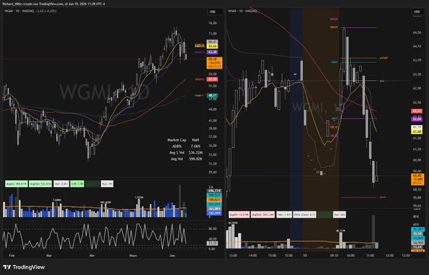
Task: Click the Abr date on the daily time axis
Action: tap(92, 255)
